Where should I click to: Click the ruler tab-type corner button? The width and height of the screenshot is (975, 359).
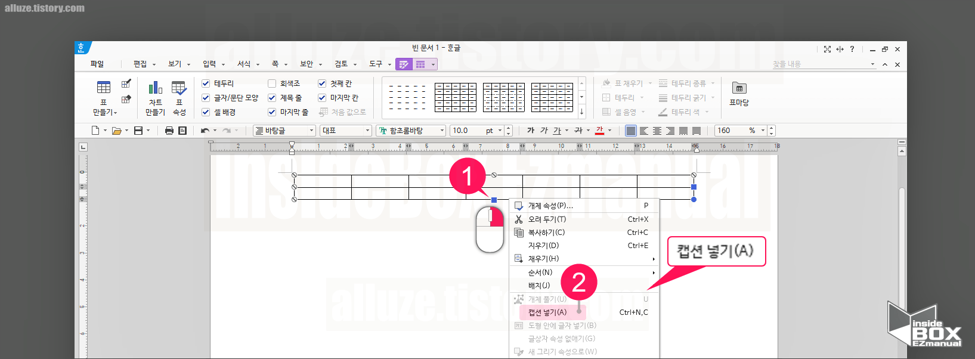[x=83, y=147]
